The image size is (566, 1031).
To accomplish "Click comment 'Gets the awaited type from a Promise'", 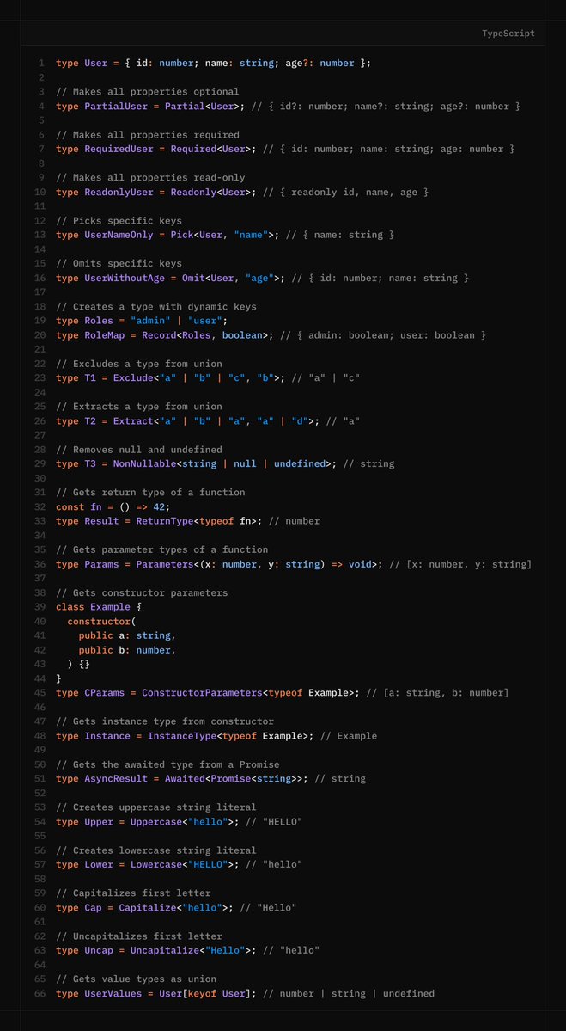I will tap(167, 764).
